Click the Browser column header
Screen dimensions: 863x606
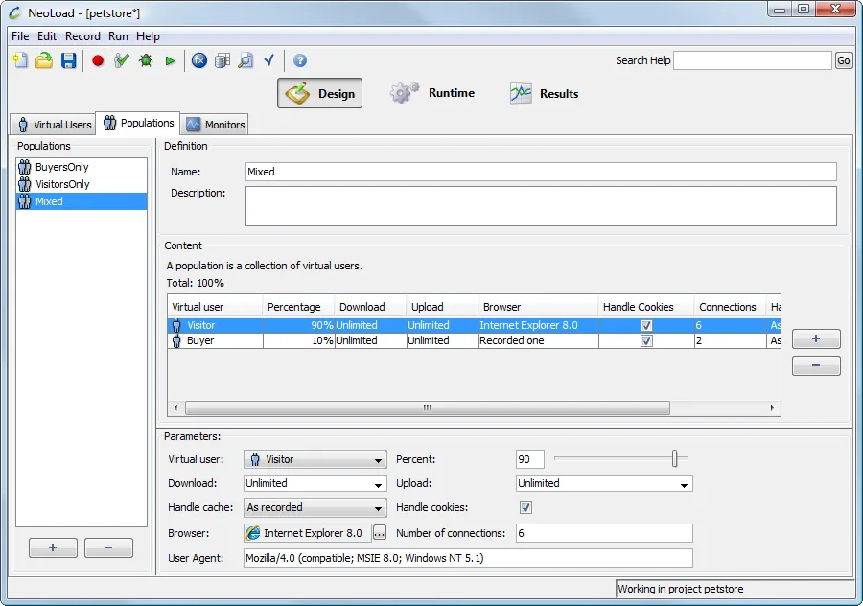click(x=538, y=307)
